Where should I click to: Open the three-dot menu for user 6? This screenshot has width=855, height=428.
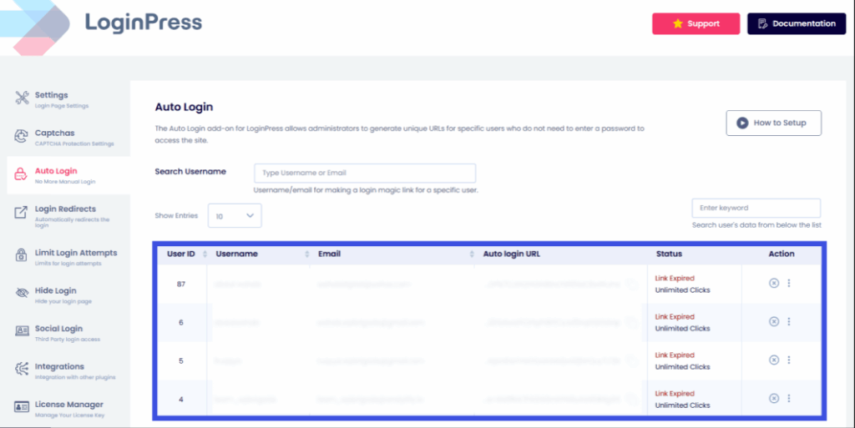(x=789, y=322)
